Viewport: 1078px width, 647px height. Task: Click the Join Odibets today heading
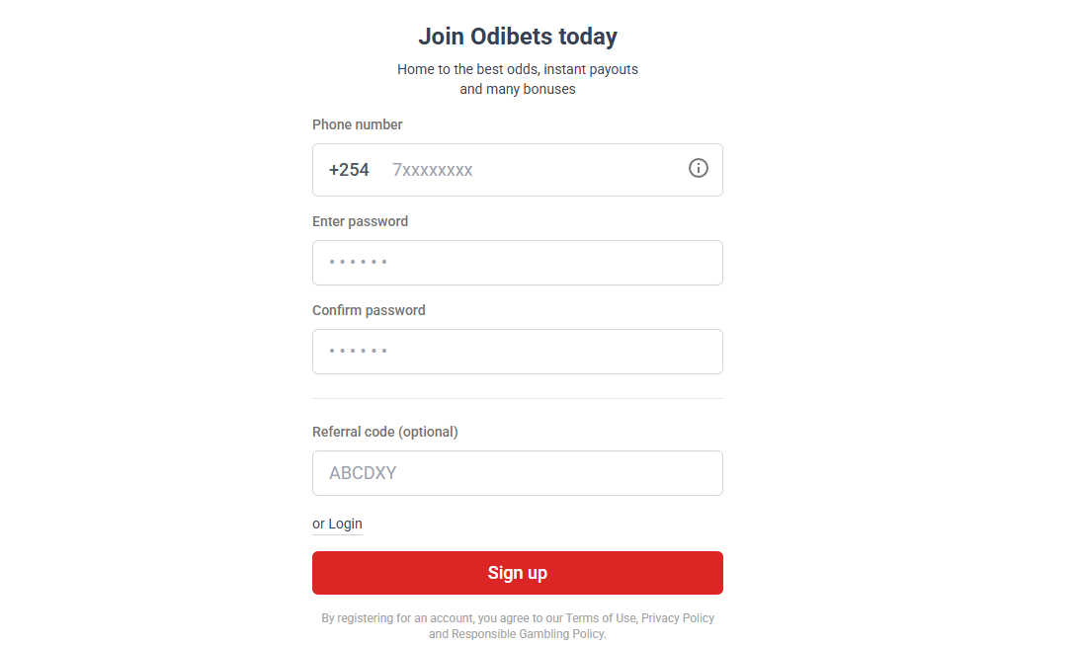point(518,36)
